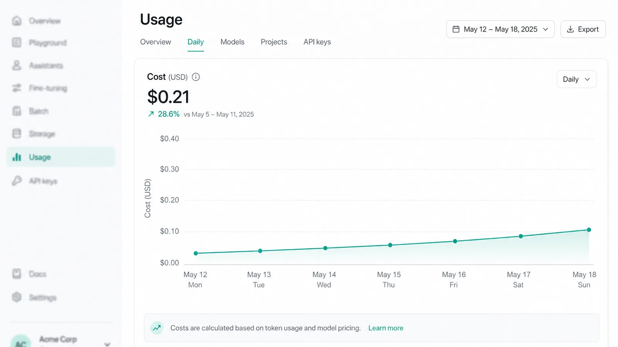Open the date range dropdown chevron
The width and height of the screenshot is (618, 347).
(545, 29)
